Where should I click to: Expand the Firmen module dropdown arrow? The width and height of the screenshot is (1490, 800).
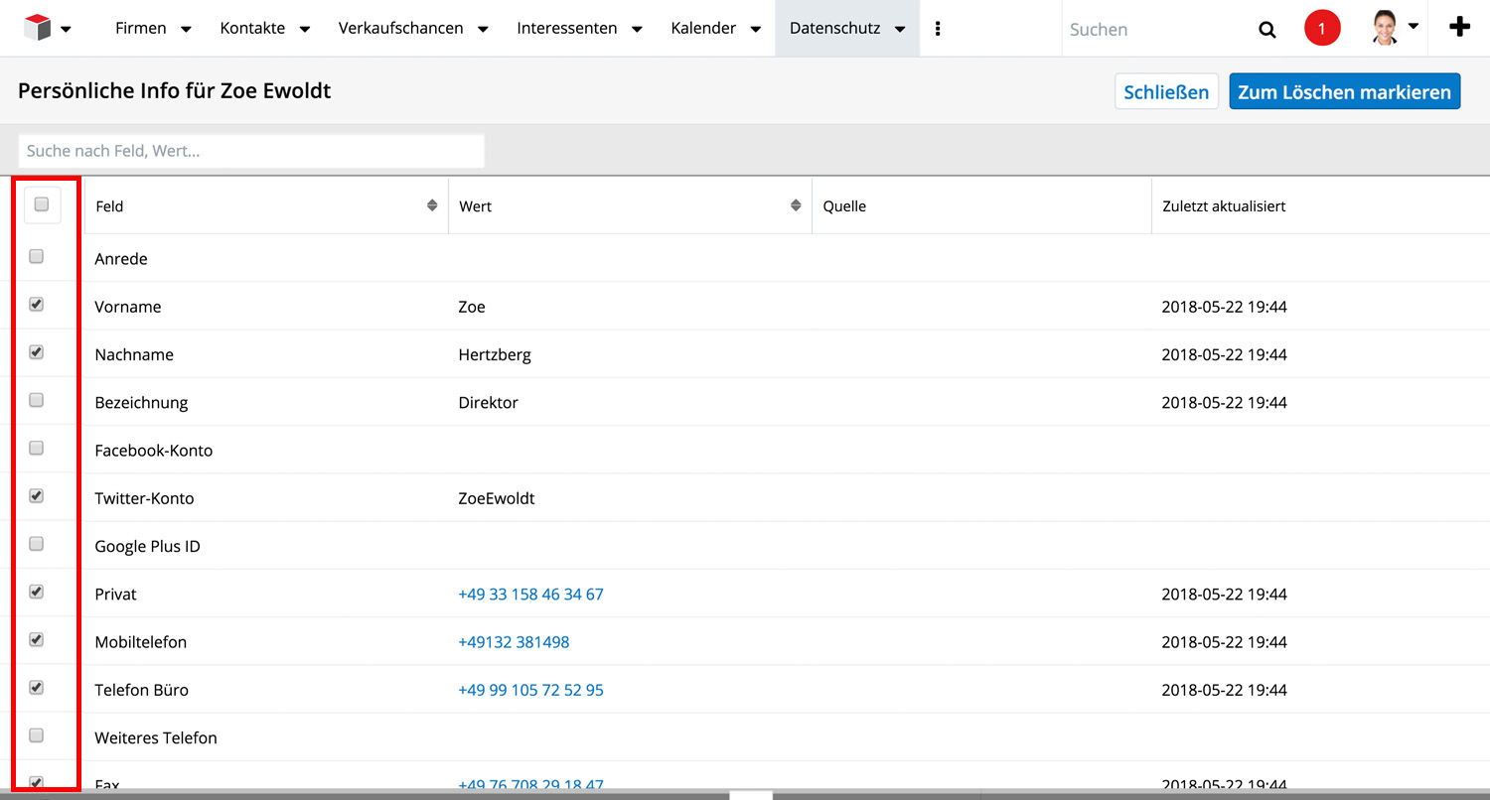click(x=186, y=30)
